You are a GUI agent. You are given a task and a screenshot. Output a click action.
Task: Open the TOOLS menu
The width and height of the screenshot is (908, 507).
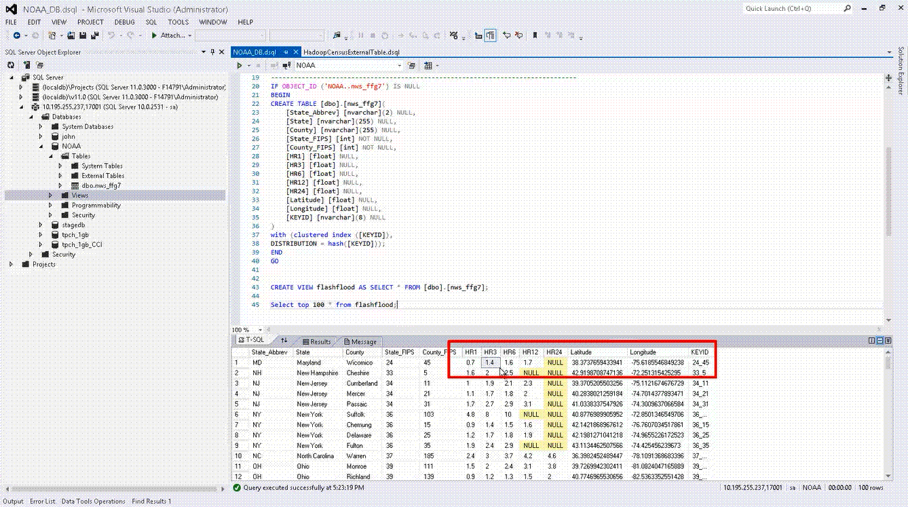178,22
